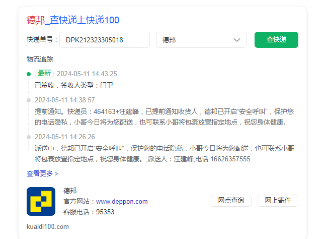The width and height of the screenshot is (326, 239).
Task: Open the www.deppon.com website link
Action: click(122, 202)
